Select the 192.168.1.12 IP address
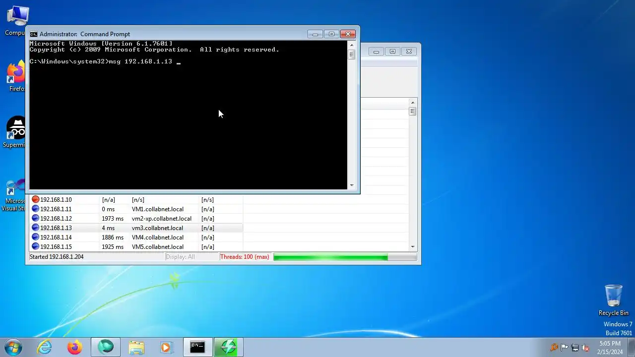Viewport: 635px width, 357px height. tap(56, 219)
